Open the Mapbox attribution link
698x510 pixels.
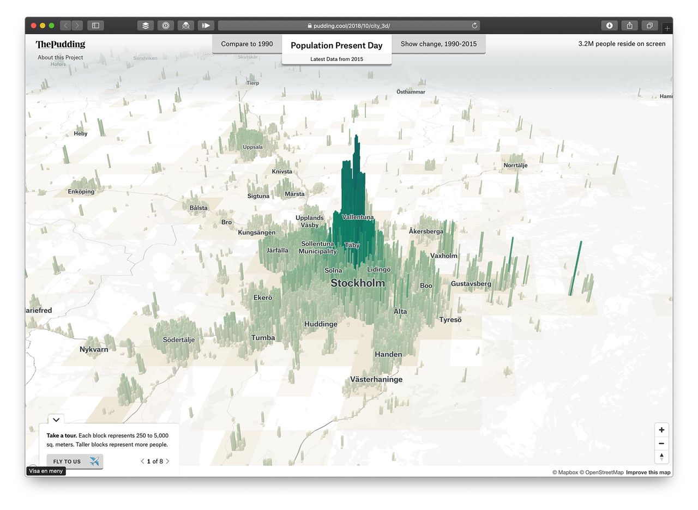coord(565,472)
